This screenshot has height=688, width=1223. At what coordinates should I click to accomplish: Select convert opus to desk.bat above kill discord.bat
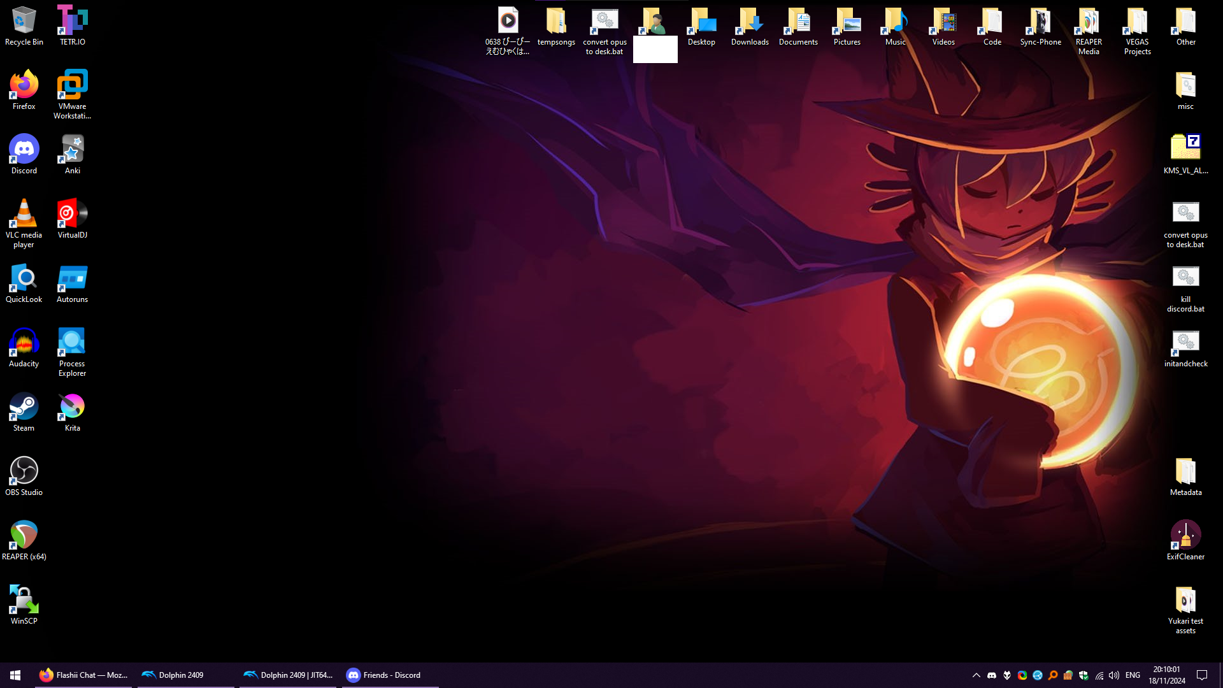(x=1185, y=224)
